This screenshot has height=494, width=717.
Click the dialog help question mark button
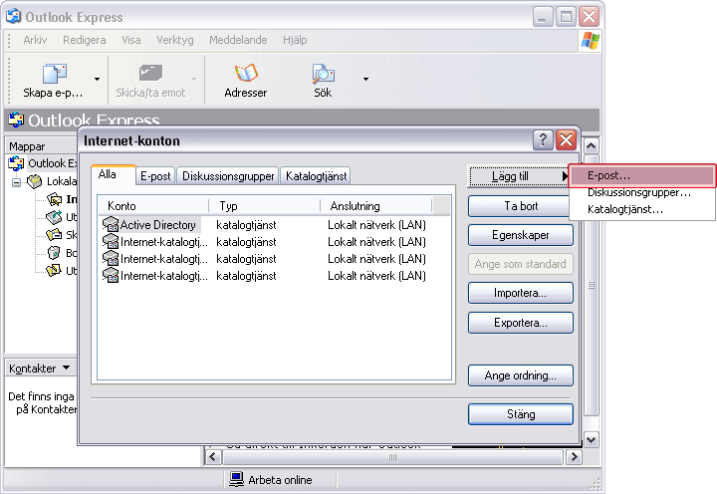[543, 140]
